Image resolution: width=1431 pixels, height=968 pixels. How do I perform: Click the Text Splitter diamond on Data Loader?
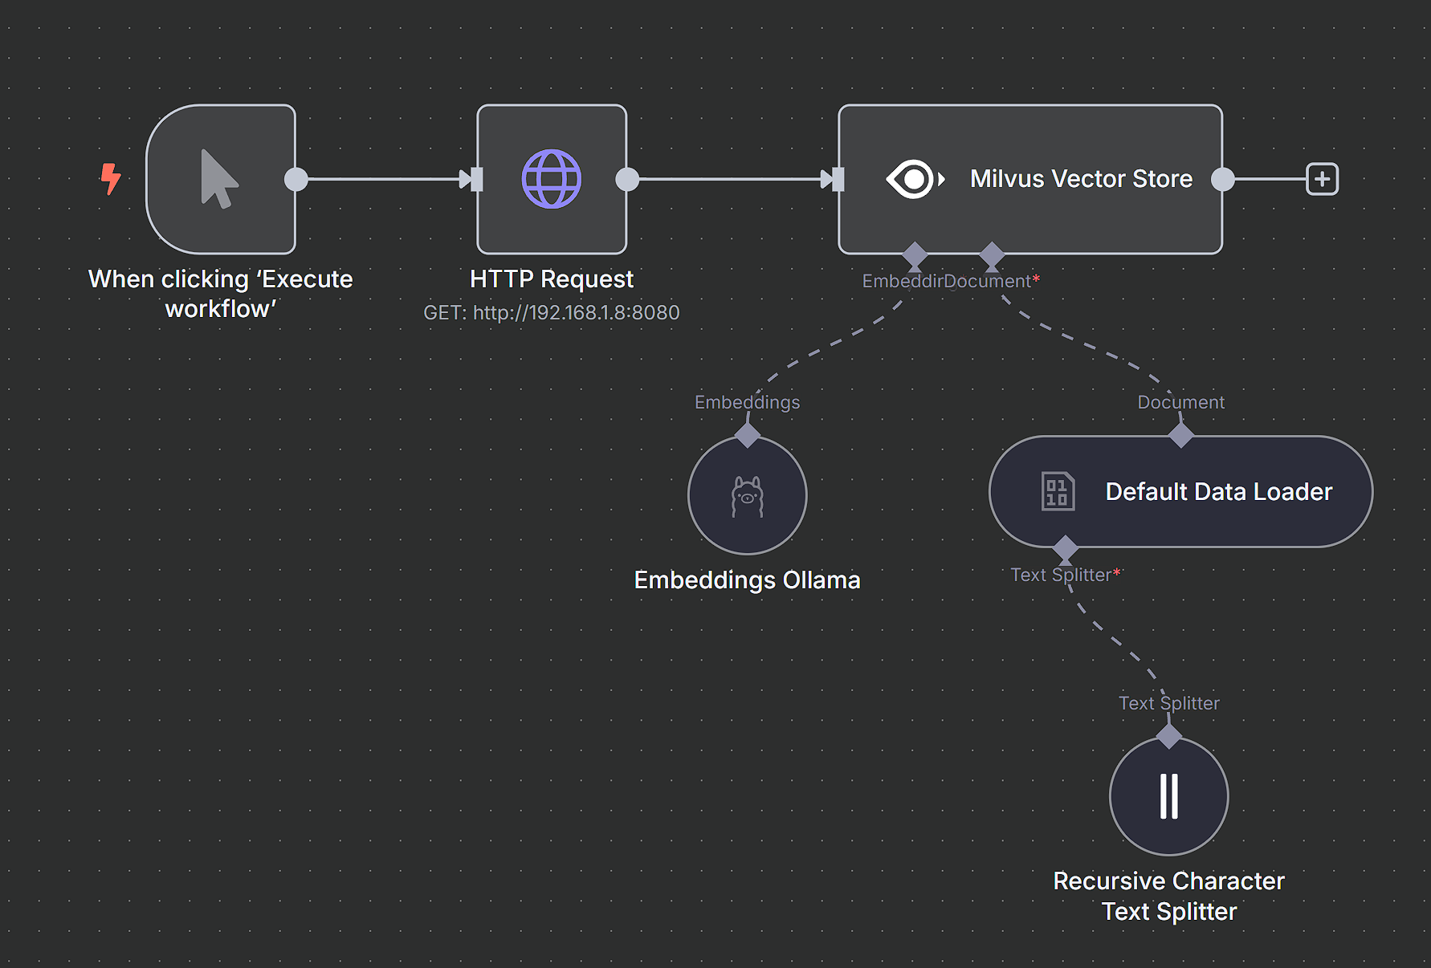[1065, 548]
